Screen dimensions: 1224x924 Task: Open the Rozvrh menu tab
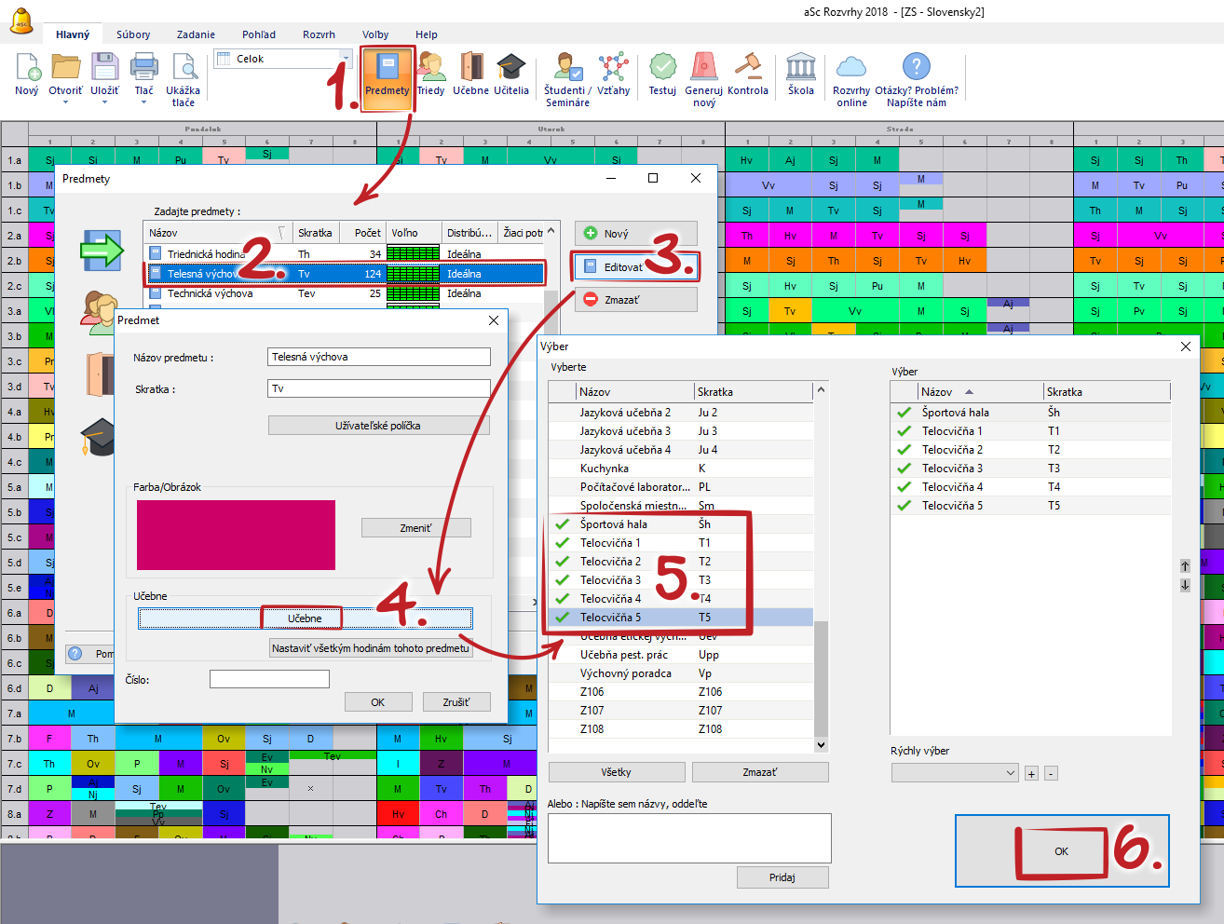pos(319,34)
